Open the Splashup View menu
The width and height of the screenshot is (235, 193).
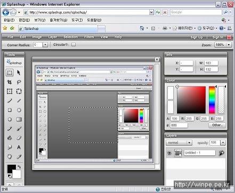(x=104, y=37)
